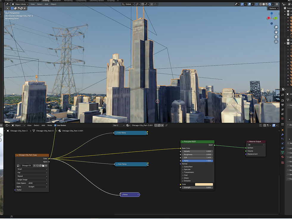Pause viewport rendering with the pause icon
The height and width of the screenshot is (219, 292).
coord(277,4)
